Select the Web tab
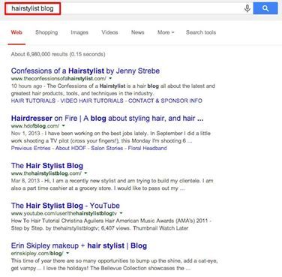 [16, 32]
